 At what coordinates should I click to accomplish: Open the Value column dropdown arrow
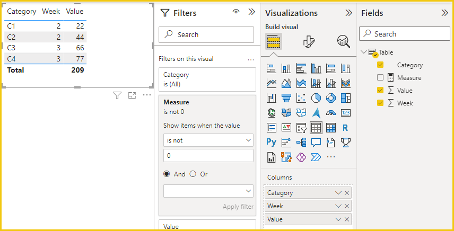(338, 219)
